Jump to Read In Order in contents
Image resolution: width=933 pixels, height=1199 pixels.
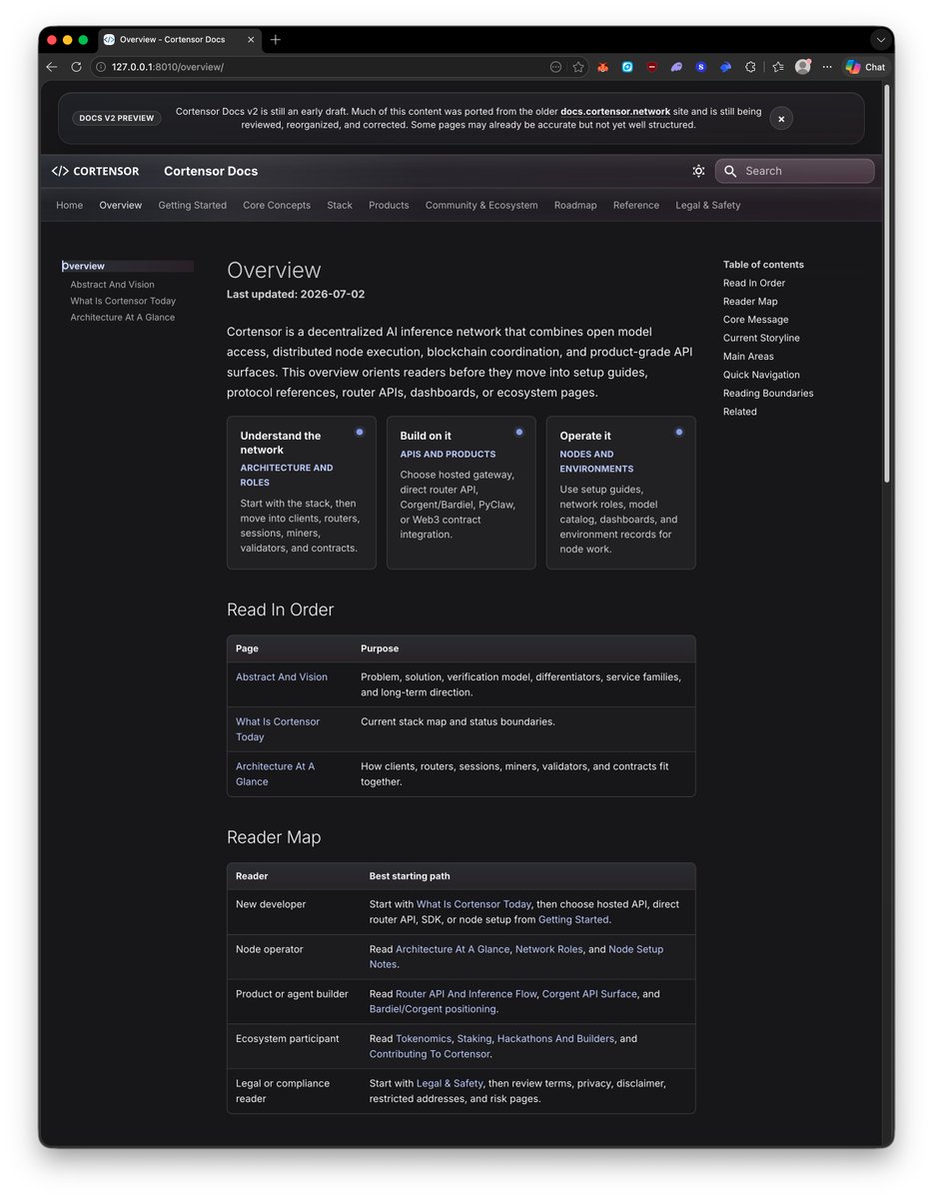pos(754,283)
